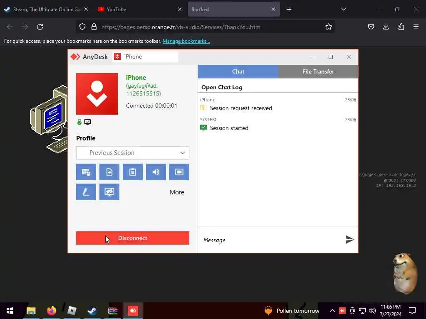This screenshot has width=426, height=319.
Task: Toggle the on-screen drawing permission
Action: (x=86, y=192)
